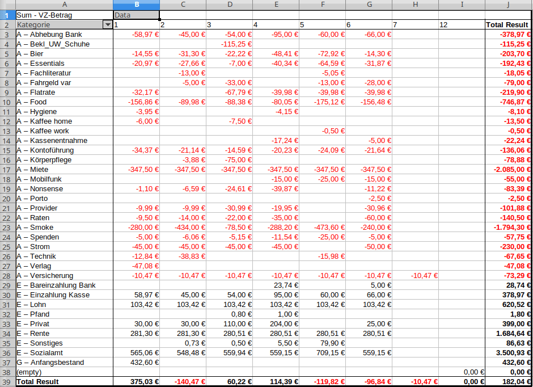This screenshot has width=533, height=387.
Task: Click the grand total cell 182,04 €
Action: pyautogui.click(x=509, y=382)
